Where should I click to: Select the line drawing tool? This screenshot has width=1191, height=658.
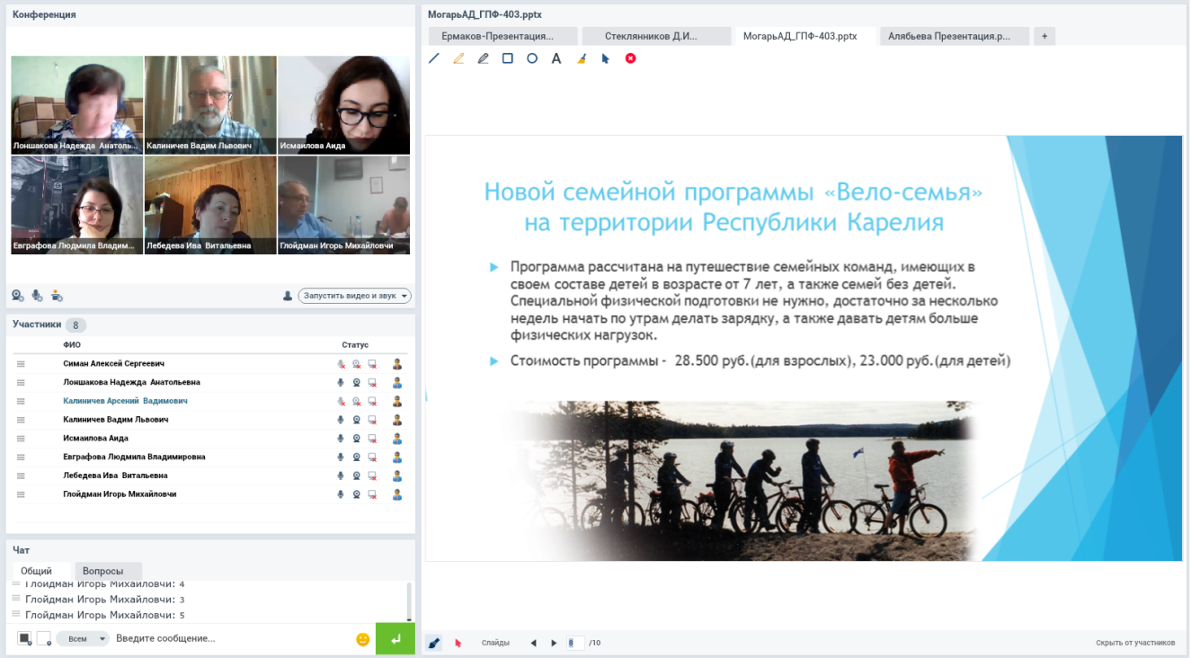434,58
